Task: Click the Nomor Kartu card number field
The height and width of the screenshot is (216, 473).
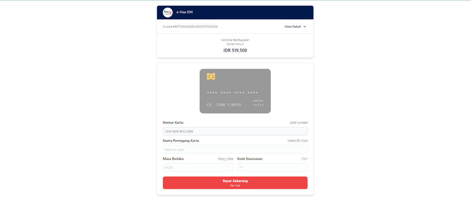Action: click(235, 131)
